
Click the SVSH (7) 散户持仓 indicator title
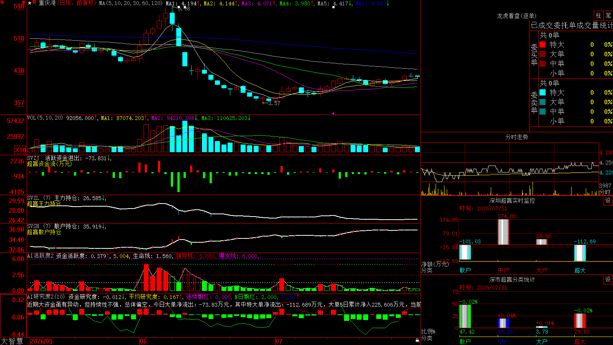(54, 227)
